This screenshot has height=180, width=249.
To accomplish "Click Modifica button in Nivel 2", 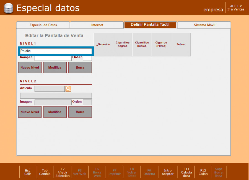I will click(55, 112).
